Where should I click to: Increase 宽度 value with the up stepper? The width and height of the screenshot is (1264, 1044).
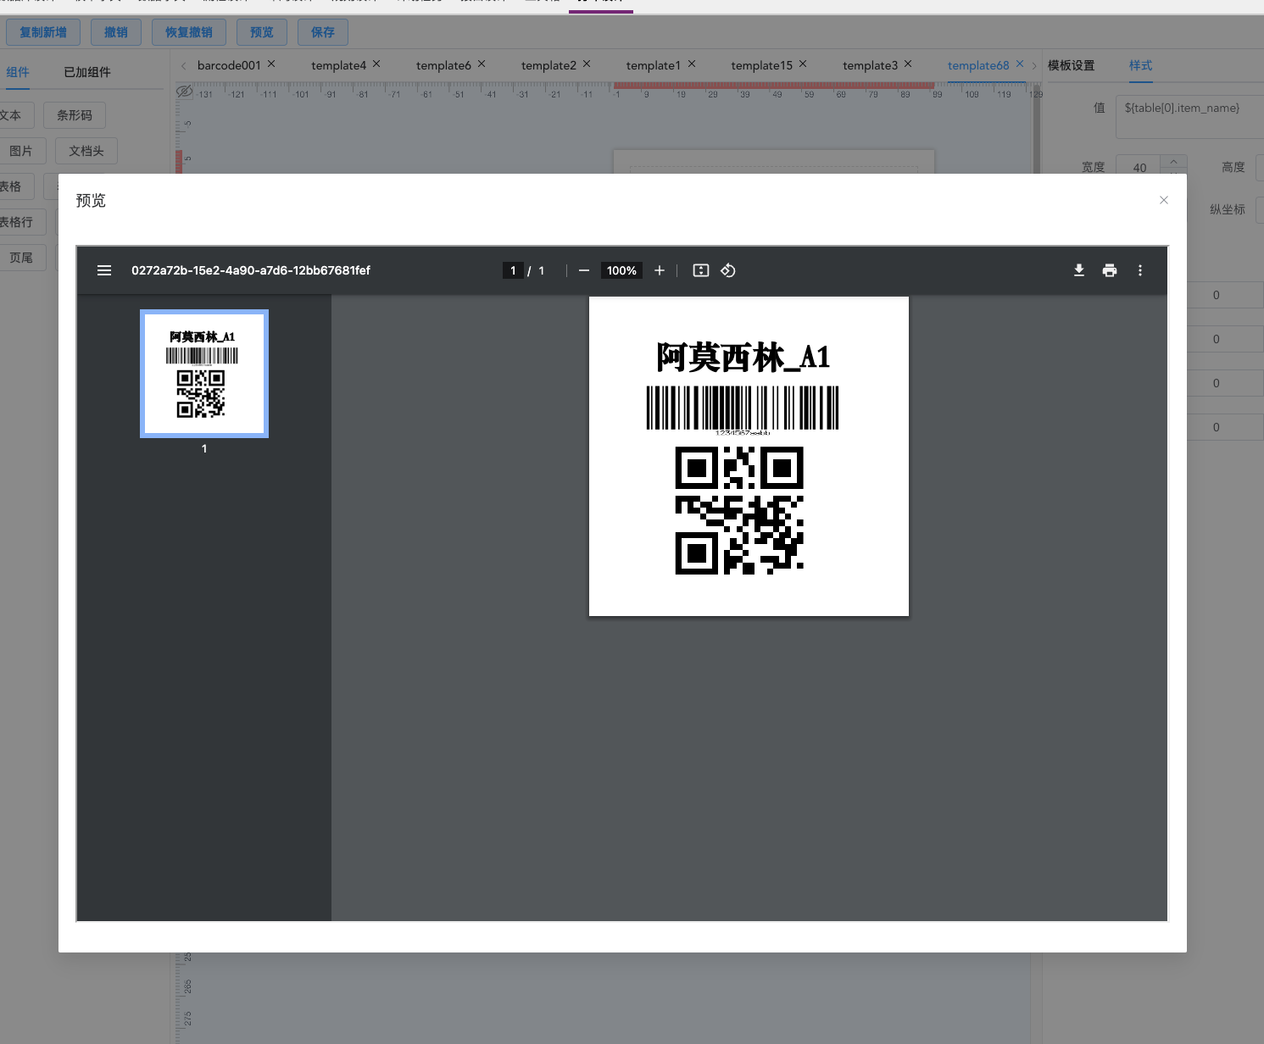[x=1173, y=161]
